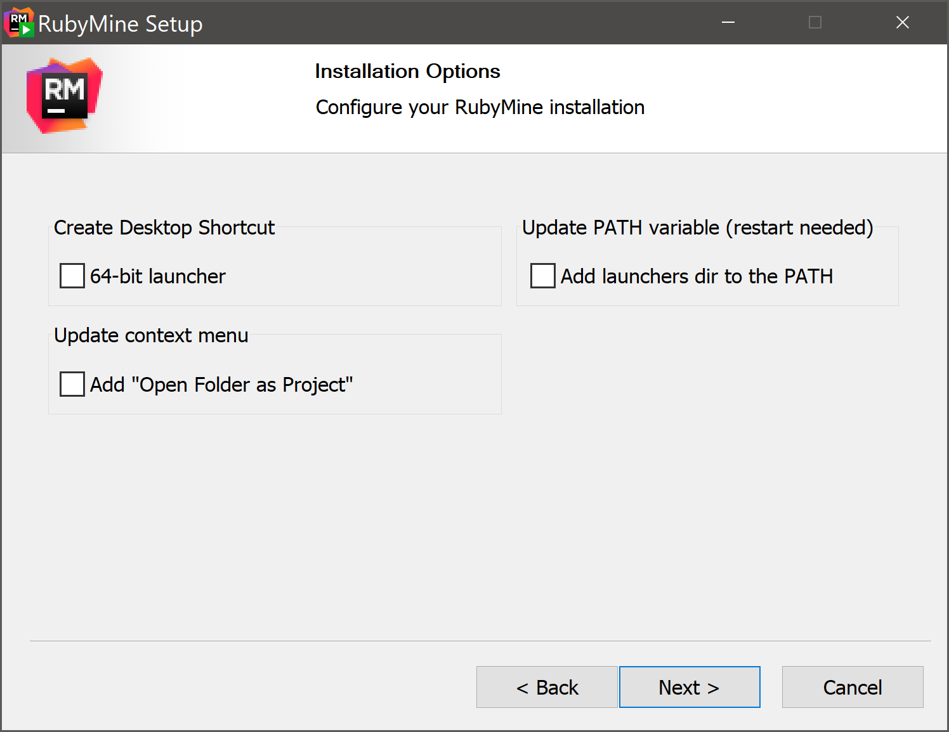Go back with the Back button

(x=547, y=687)
